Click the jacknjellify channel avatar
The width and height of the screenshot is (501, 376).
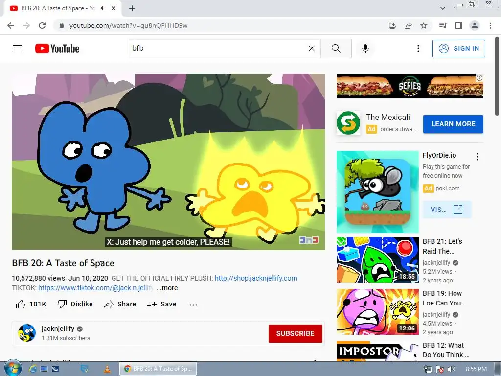[x=27, y=333]
